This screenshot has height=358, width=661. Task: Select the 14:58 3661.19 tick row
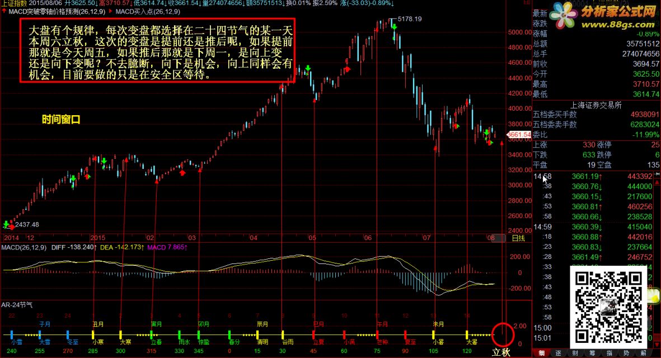point(593,176)
